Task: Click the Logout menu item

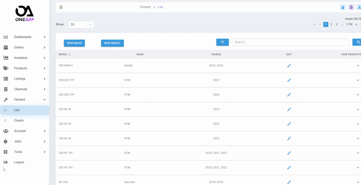Action: pyautogui.click(x=25, y=162)
